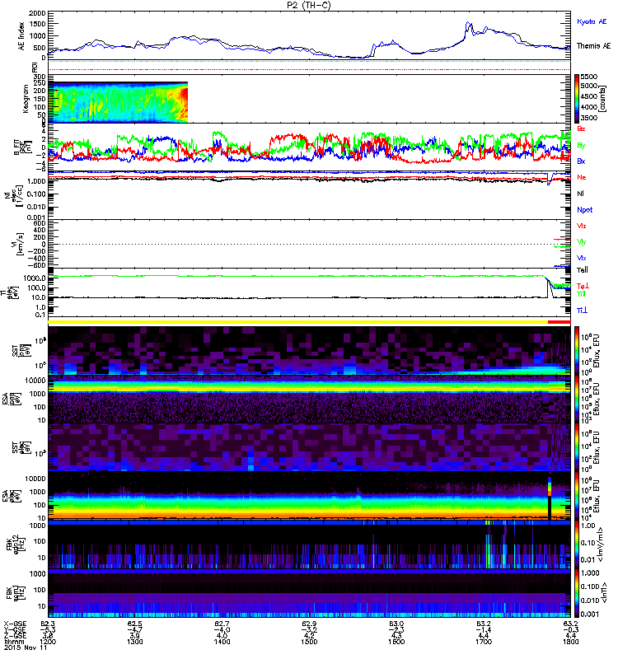Viewport: 618px width, 659px height.
Task: Click the Keogram image panel
Action: pos(118,102)
